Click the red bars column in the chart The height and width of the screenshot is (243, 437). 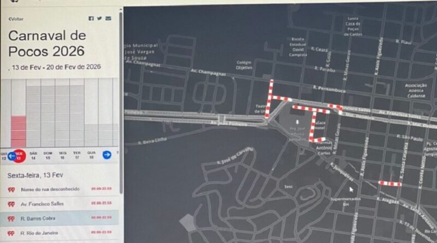[19, 131]
